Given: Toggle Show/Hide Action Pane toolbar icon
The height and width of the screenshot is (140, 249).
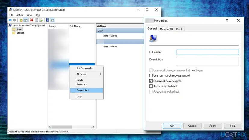Looking at the screenshot, I should (52, 20).
